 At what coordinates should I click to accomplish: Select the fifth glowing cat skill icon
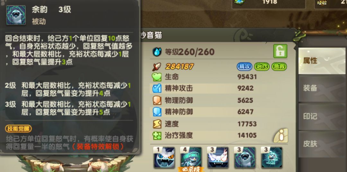click(272, 158)
